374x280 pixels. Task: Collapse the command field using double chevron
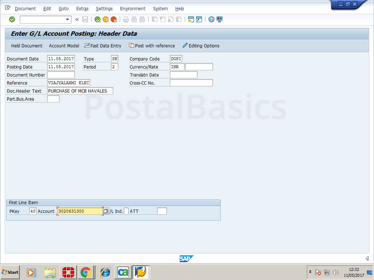pyautogui.click(x=77, y=19)
